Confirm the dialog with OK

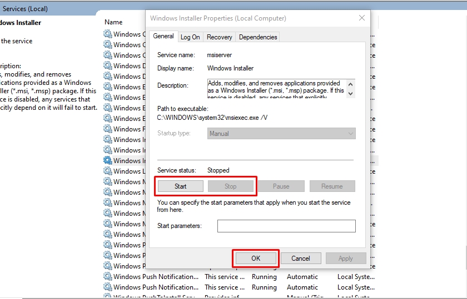coord(256,259)
